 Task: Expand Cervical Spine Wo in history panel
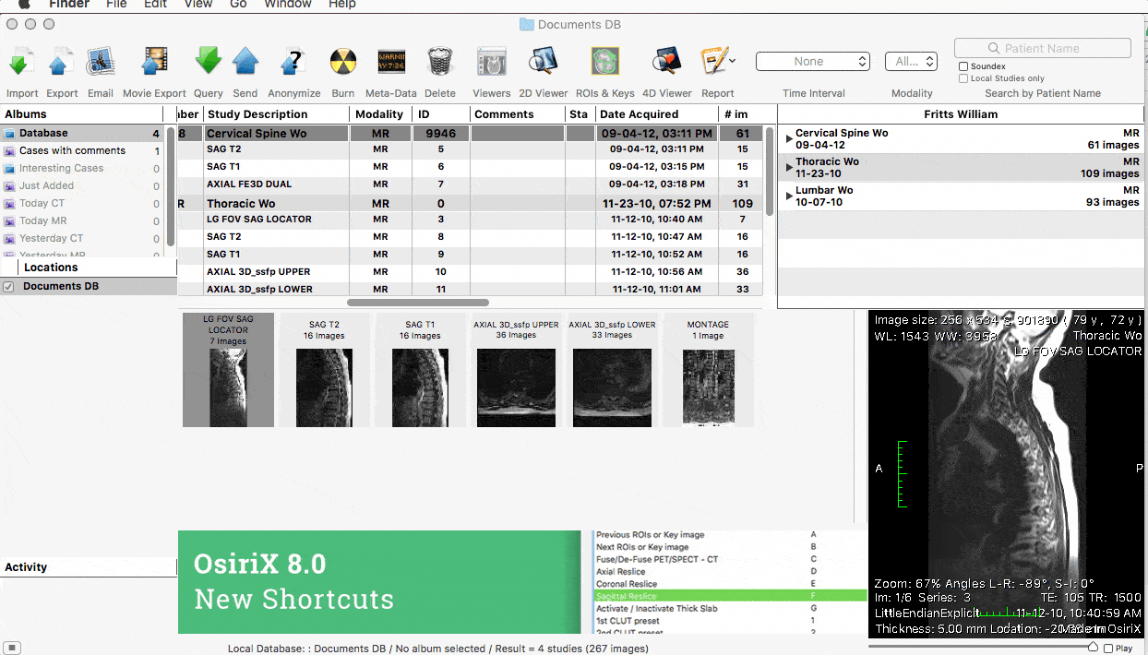(x=789, y=139)
